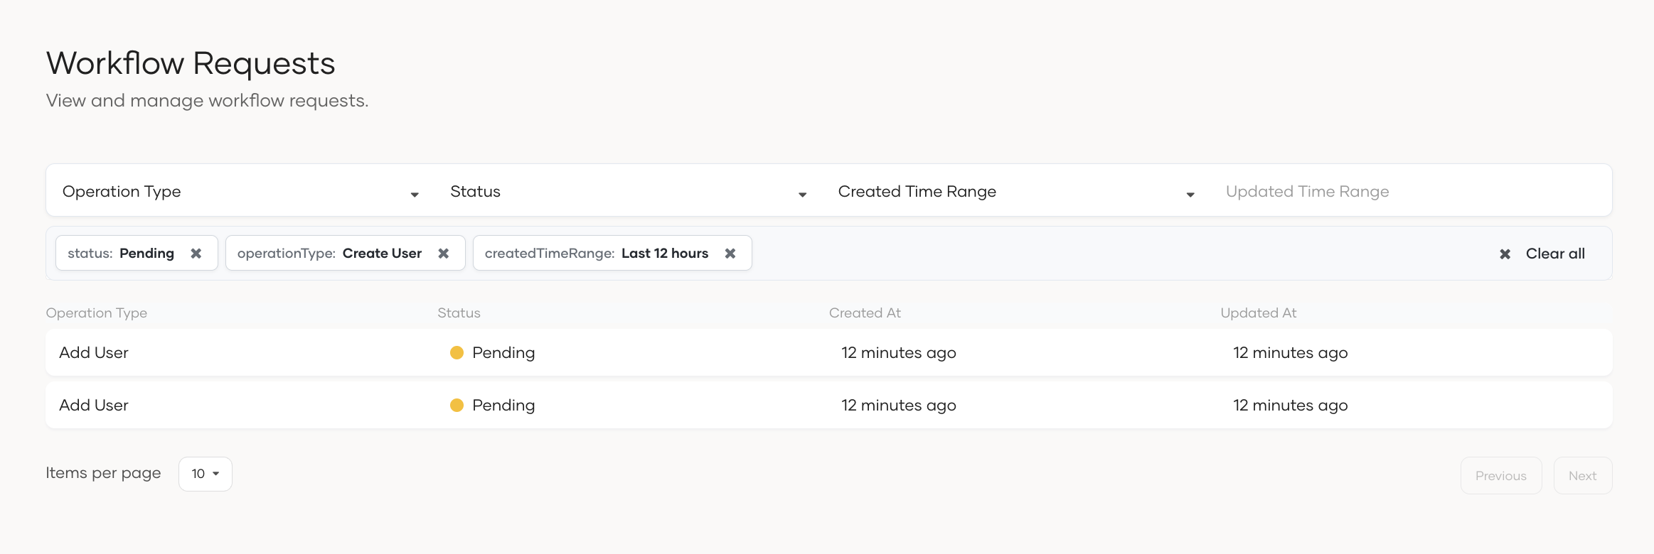
Task: Click first row's Created At 12 minutes ago
Action: 899,353
